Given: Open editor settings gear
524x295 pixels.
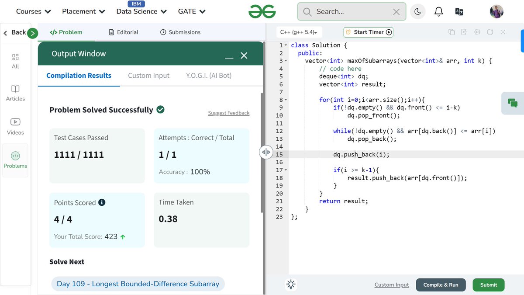Looking at the screenshot, I should tap(477, 32).
